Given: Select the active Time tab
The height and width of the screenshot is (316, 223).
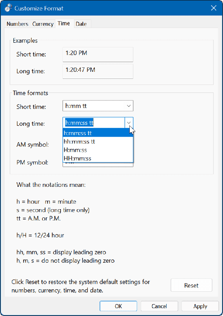Looking at the screenshot, I should [x=64, y=23].
